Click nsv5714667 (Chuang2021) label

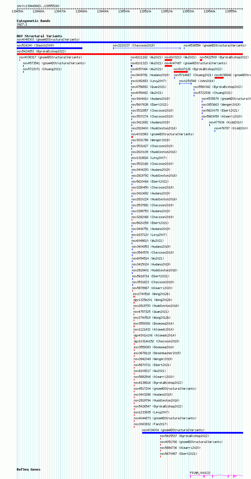click(193, 75)
